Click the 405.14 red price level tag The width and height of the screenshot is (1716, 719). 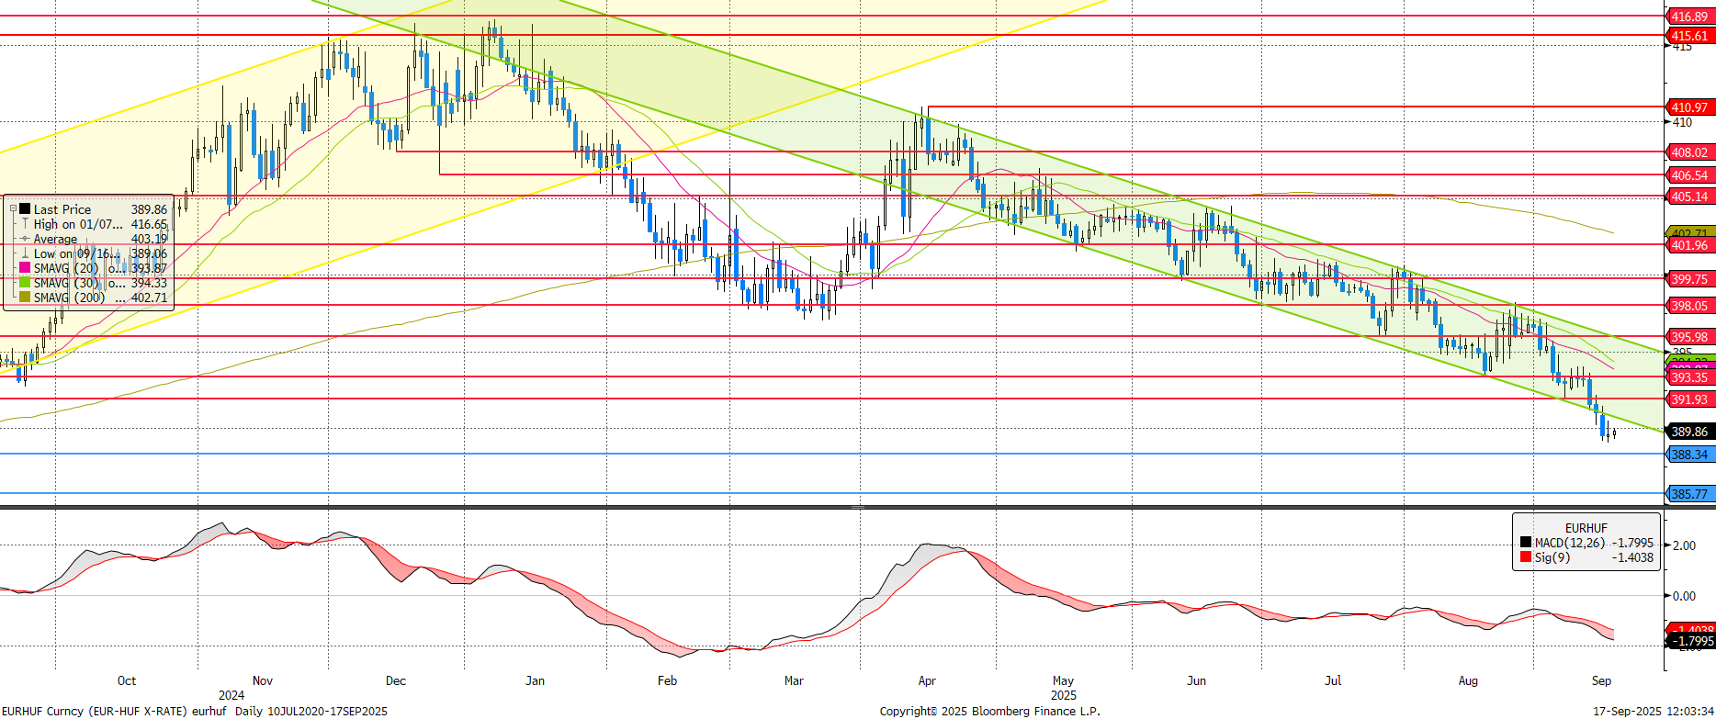[1689, 197]
